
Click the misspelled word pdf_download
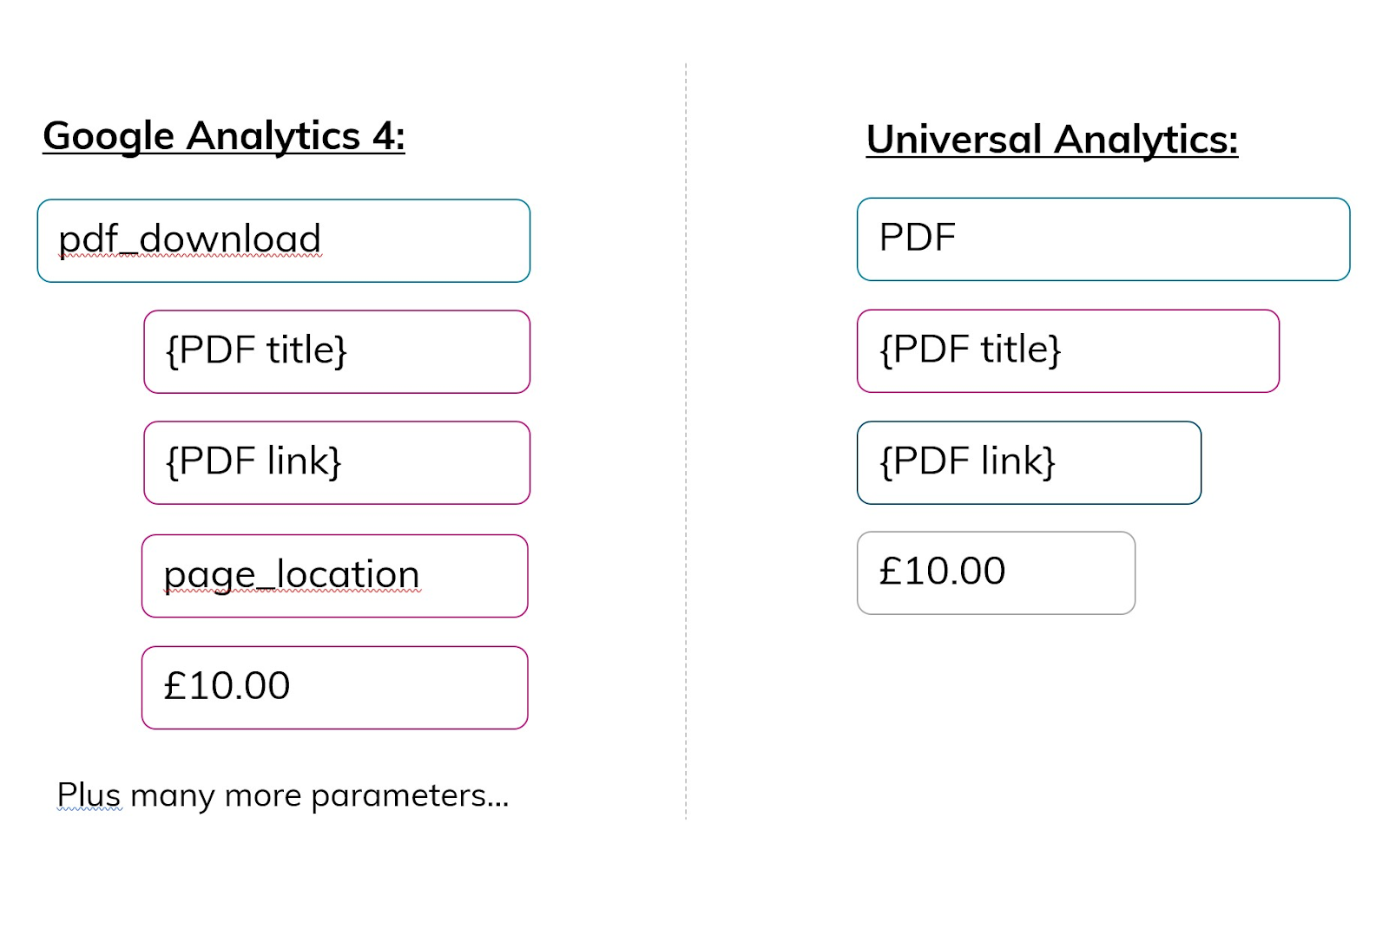coord(190,239)
